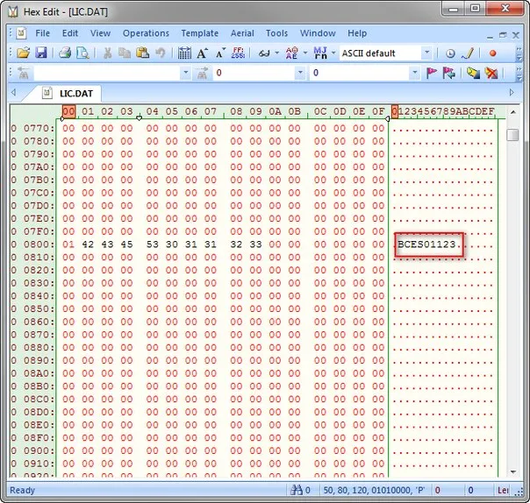Click the BCES01123 text in the ASCII column
Viewport: 530px width, 503px height.
pos(426,244)
